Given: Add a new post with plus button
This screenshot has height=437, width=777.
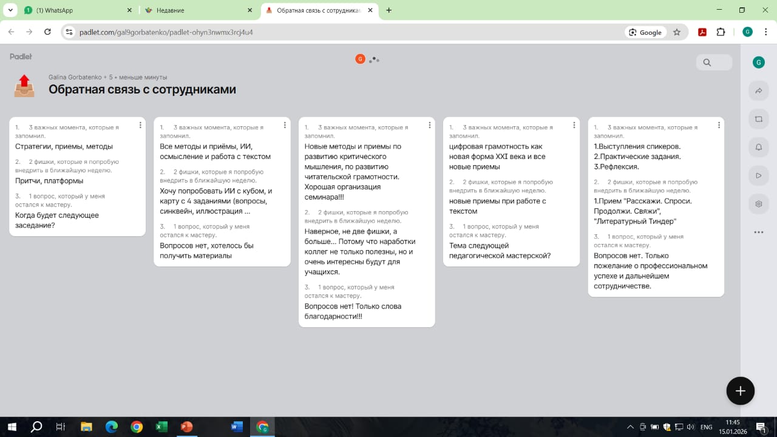Looking at the screenshot, I should (x=740, y=391).
